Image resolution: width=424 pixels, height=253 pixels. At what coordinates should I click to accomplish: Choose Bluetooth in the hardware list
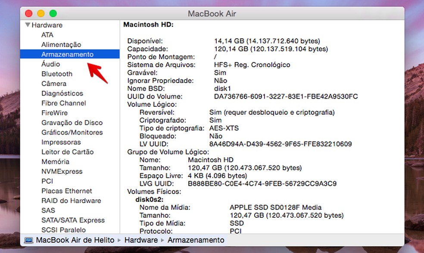(57, 74)
